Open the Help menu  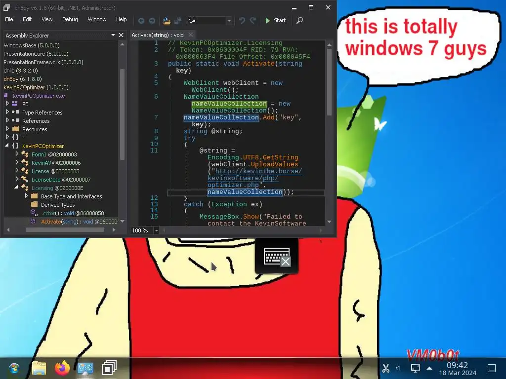point(122,19)
